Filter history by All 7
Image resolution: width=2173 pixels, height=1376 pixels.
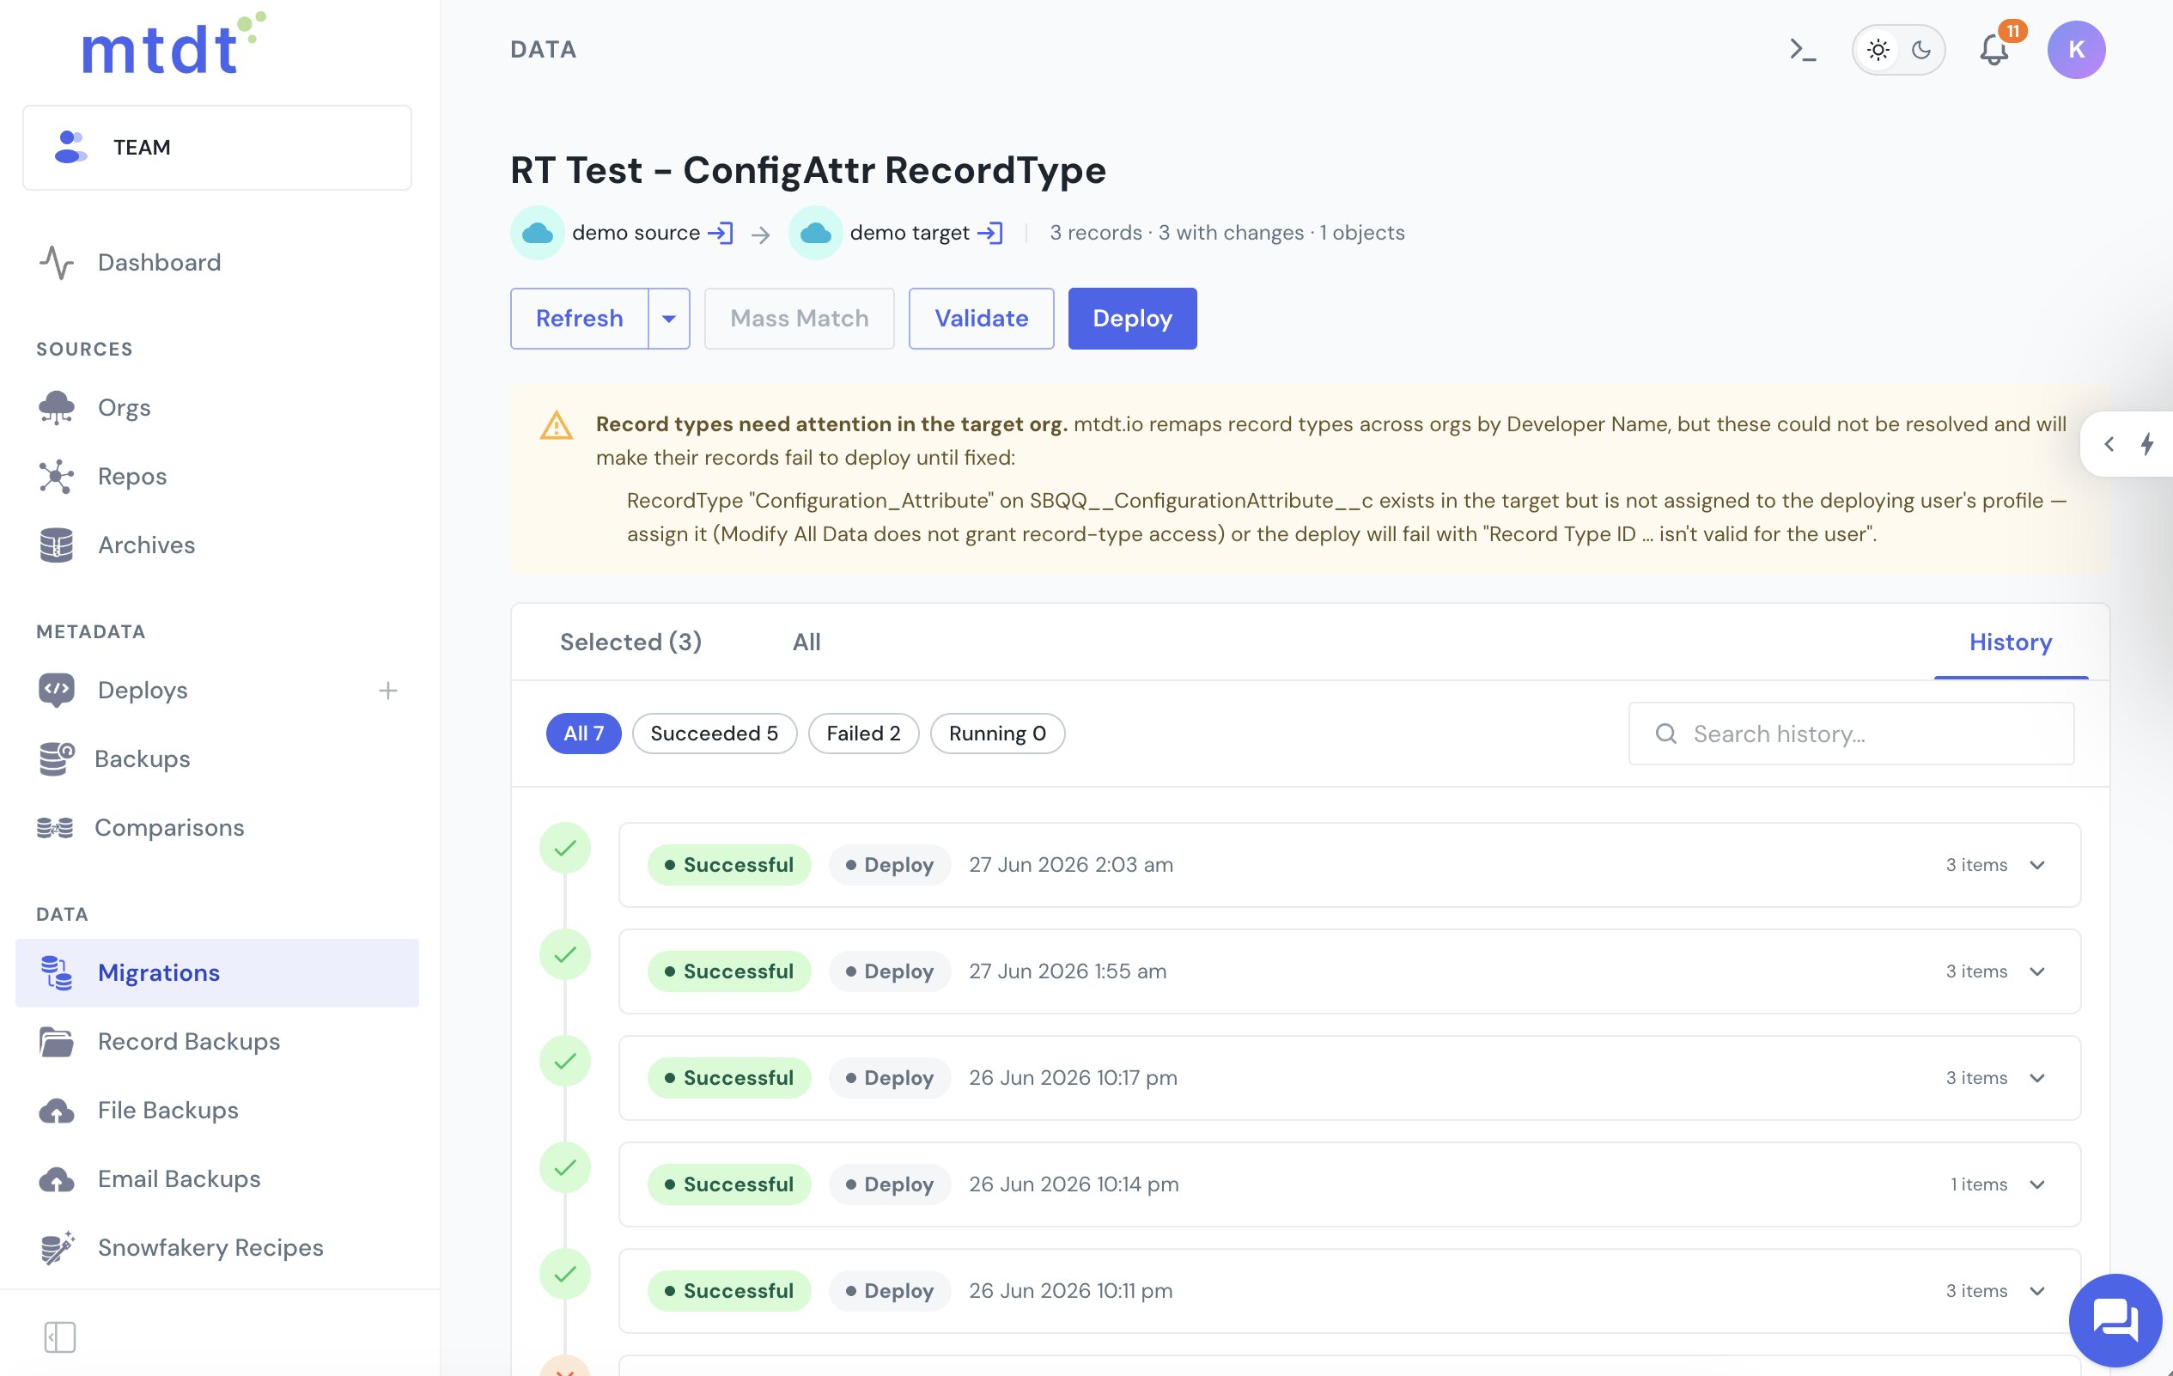pos(584,734)
